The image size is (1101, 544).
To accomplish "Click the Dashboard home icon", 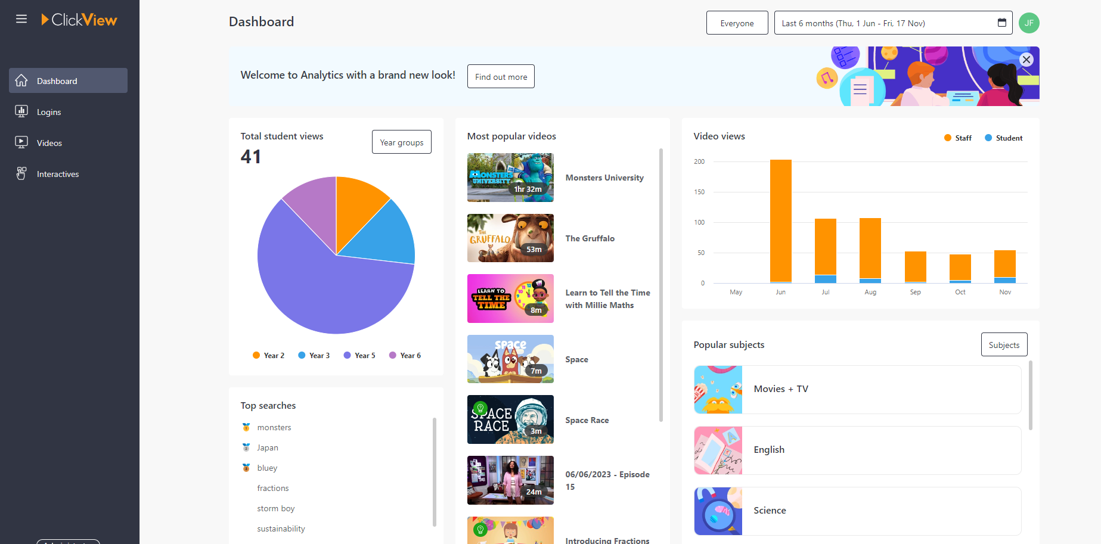I will click(x=21, y=80).
